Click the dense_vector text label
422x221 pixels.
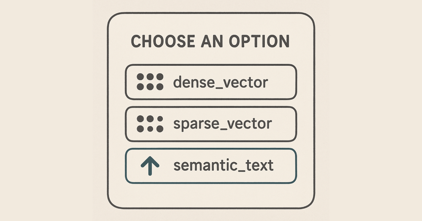point(220,82)
